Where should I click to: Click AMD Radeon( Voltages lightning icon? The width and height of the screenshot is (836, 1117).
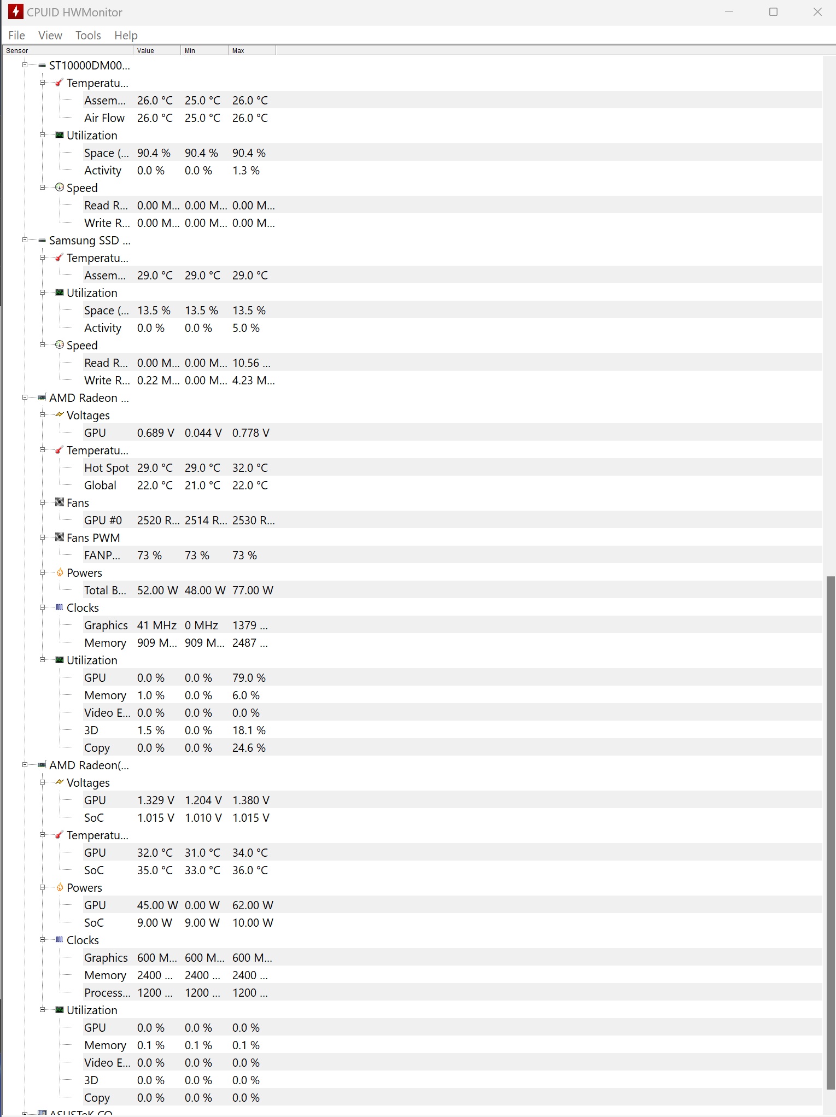[x=60, y=782]
